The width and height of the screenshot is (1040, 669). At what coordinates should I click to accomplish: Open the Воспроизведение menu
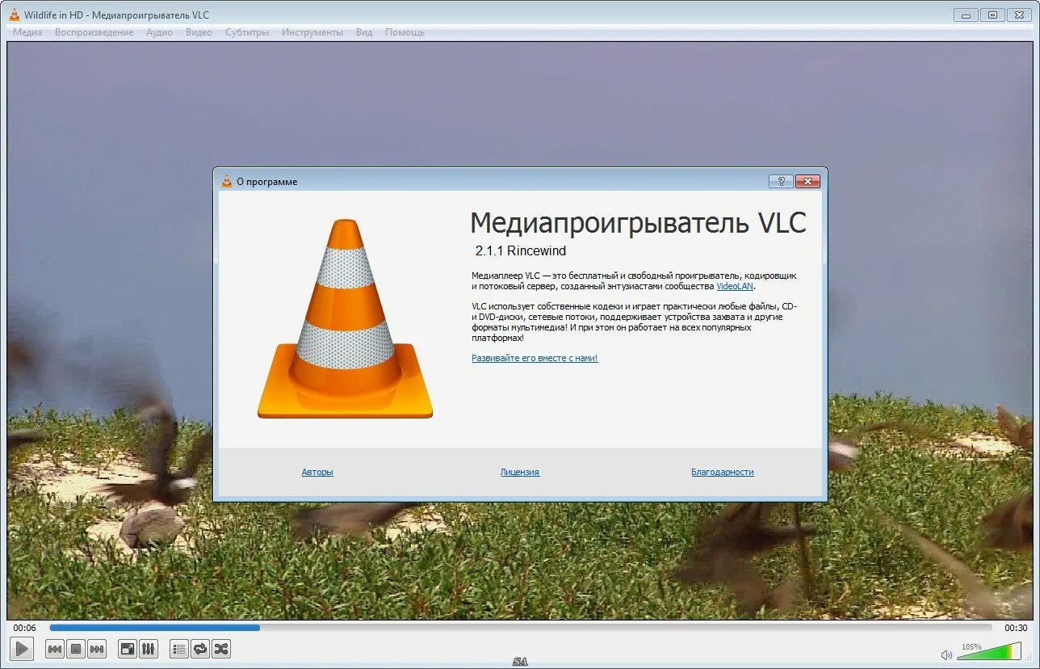[94, 32]
